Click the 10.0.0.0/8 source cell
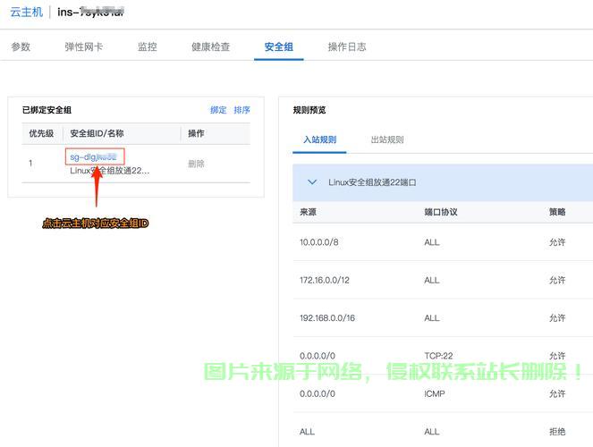Screen dimensions: 593x447 [319, 242]
